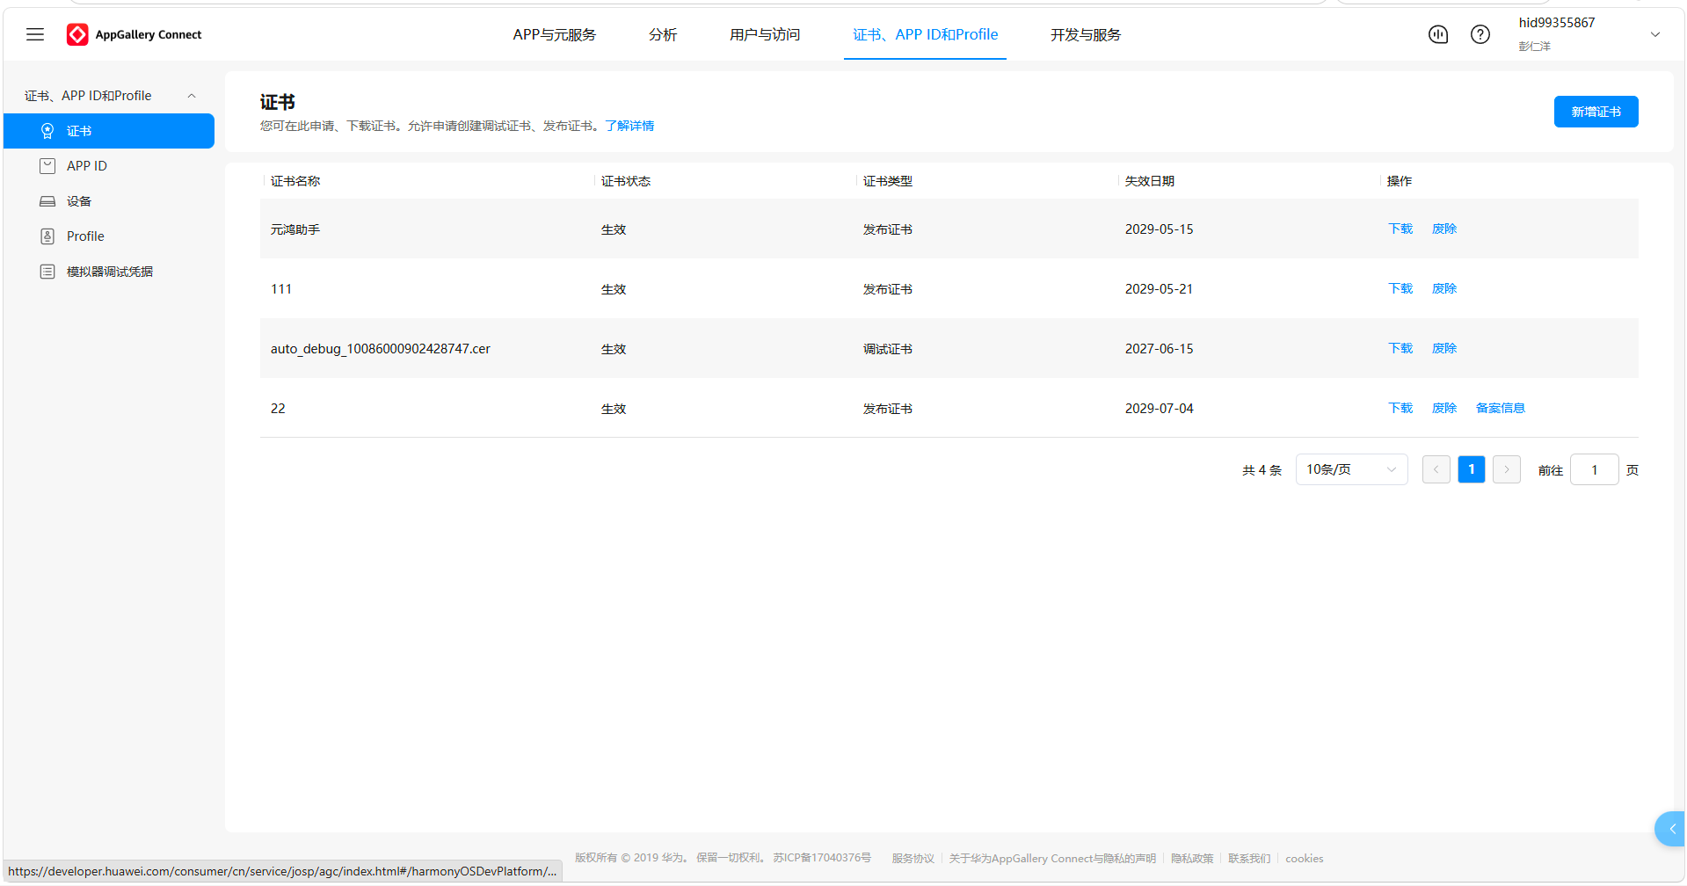Click the 证书名称 column header
Image resolution: width=1687 pixels, height=886 pixels.
click(x=295, y=181)
